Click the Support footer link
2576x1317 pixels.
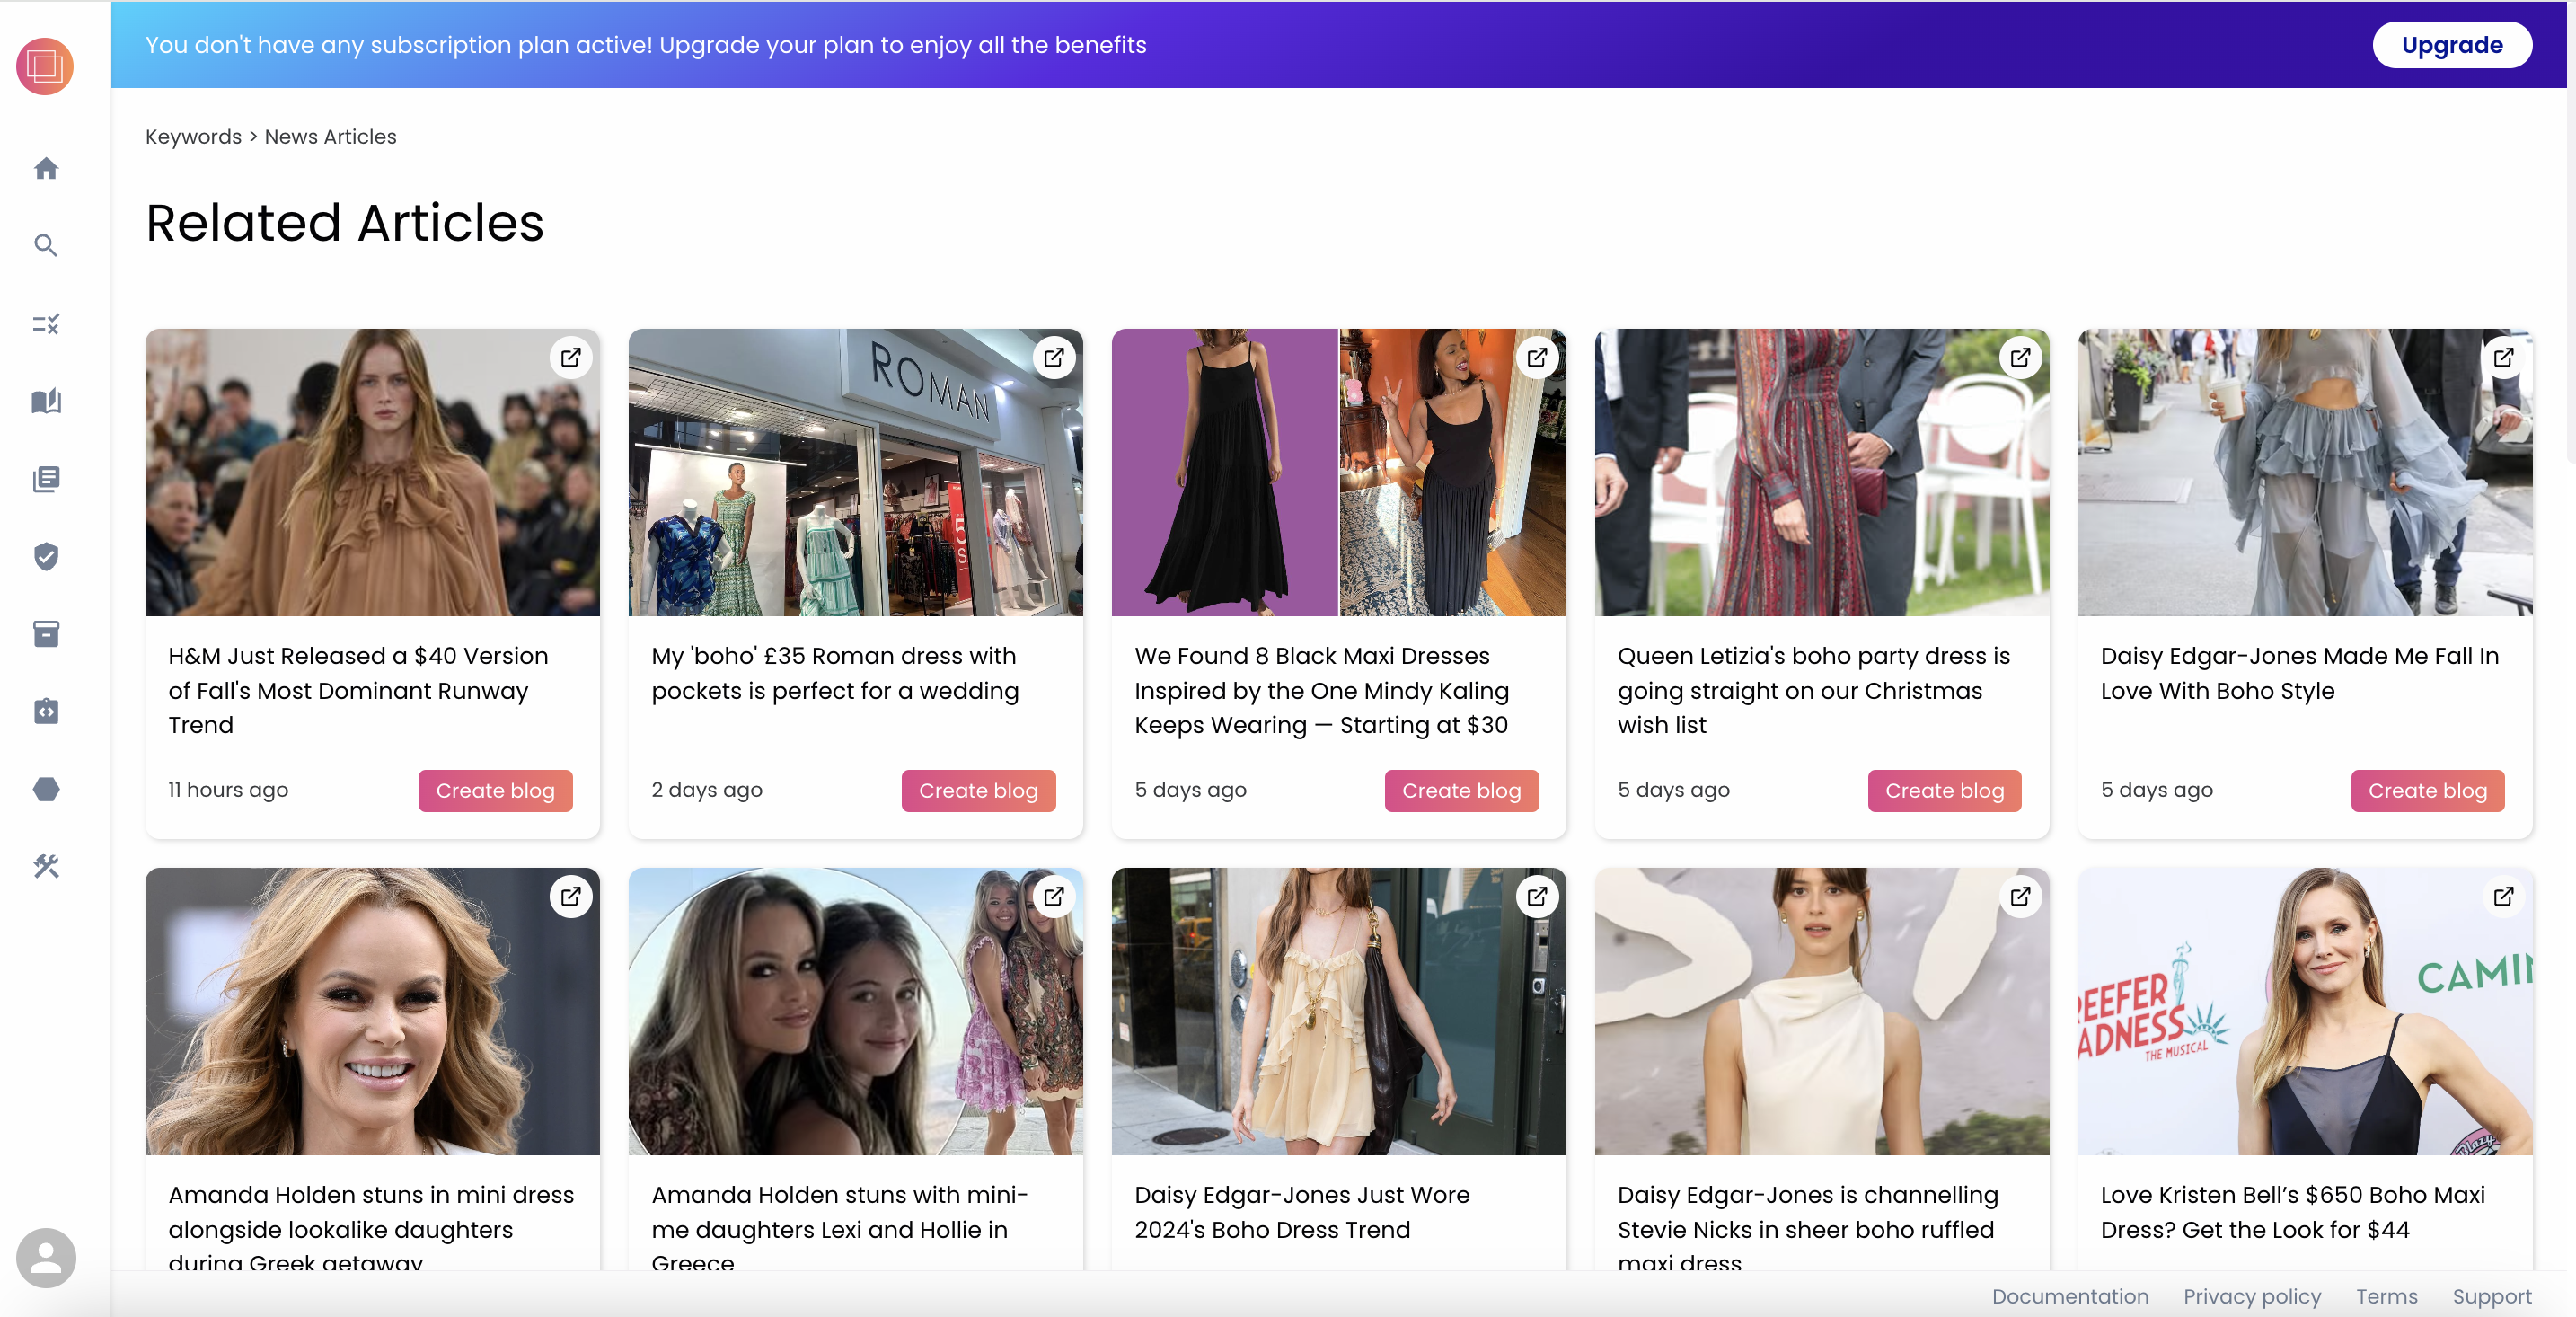(2491, 1296)
